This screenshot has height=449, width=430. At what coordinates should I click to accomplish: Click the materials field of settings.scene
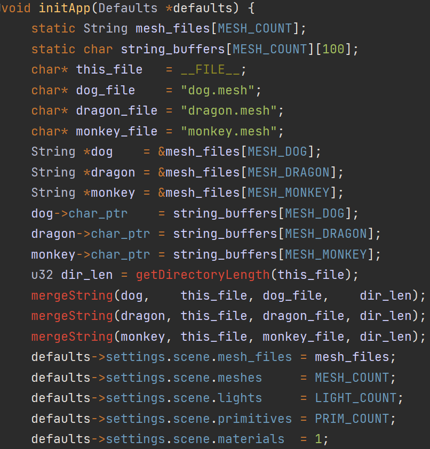(x=251, y=439)
